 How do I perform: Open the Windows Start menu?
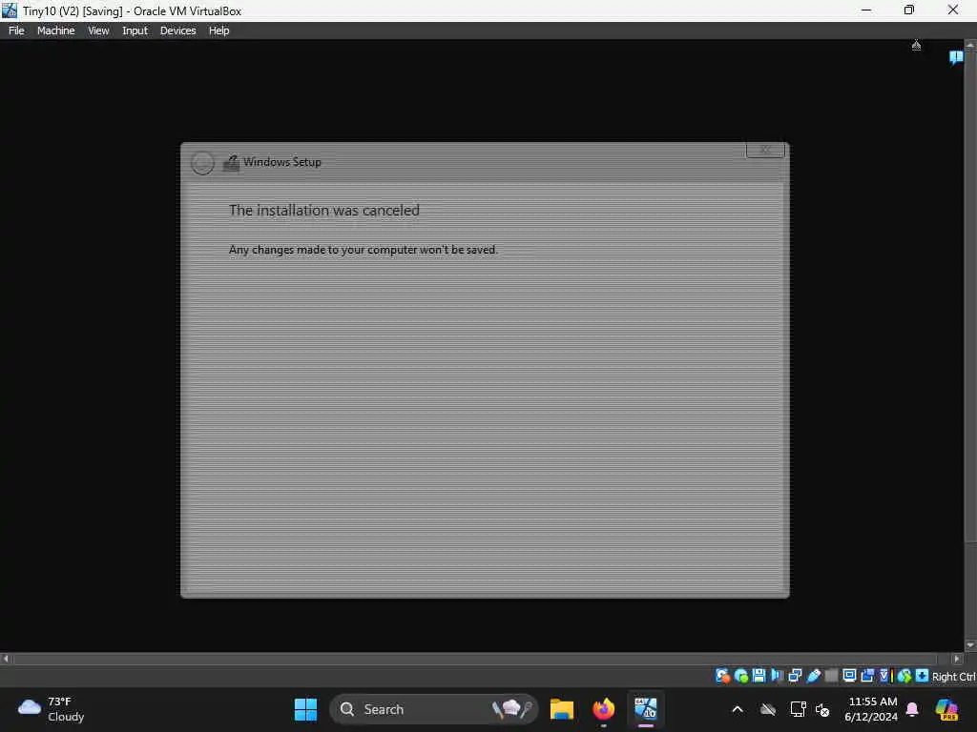click(305, 709)
